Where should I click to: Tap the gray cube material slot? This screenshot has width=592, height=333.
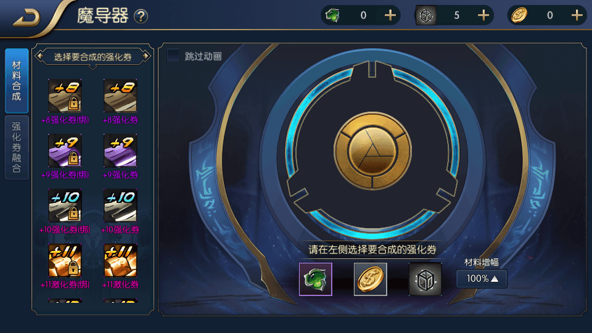(x=425, y=279)
